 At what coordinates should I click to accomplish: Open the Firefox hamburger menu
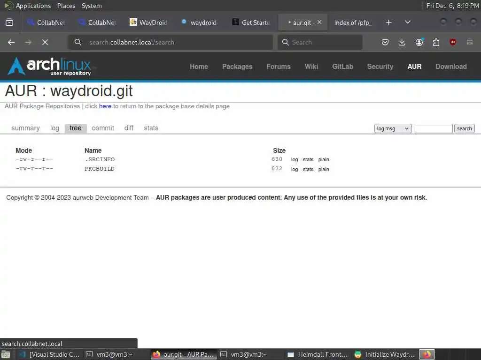pyautogui.click(x=470, y=42)
